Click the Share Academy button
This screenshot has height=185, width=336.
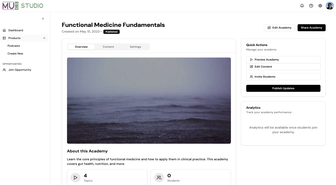311,28
